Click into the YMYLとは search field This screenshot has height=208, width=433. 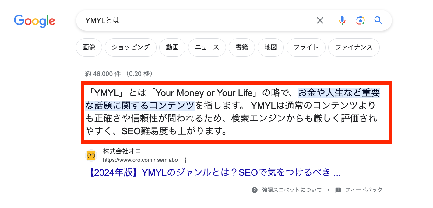195,20
